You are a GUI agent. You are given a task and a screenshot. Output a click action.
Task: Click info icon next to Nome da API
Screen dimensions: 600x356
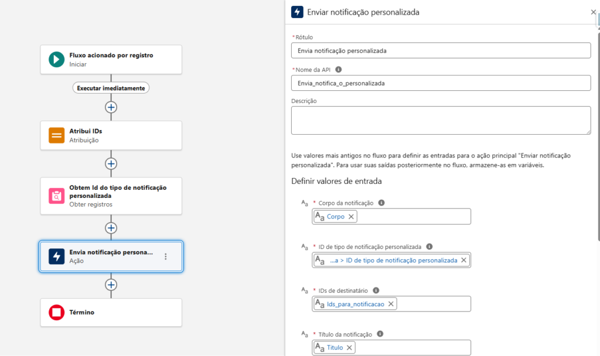pyautogui.click(x=338, y=69)
